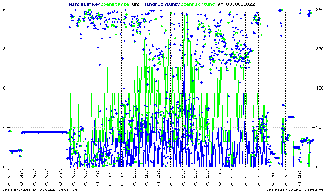
Task: Click the '03. 00:00' time axis label
Action: click(x=9, y=177)
